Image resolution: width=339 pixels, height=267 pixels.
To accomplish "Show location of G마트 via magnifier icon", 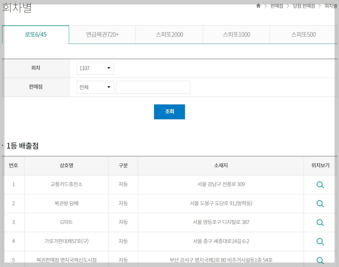I will point(320,223).
